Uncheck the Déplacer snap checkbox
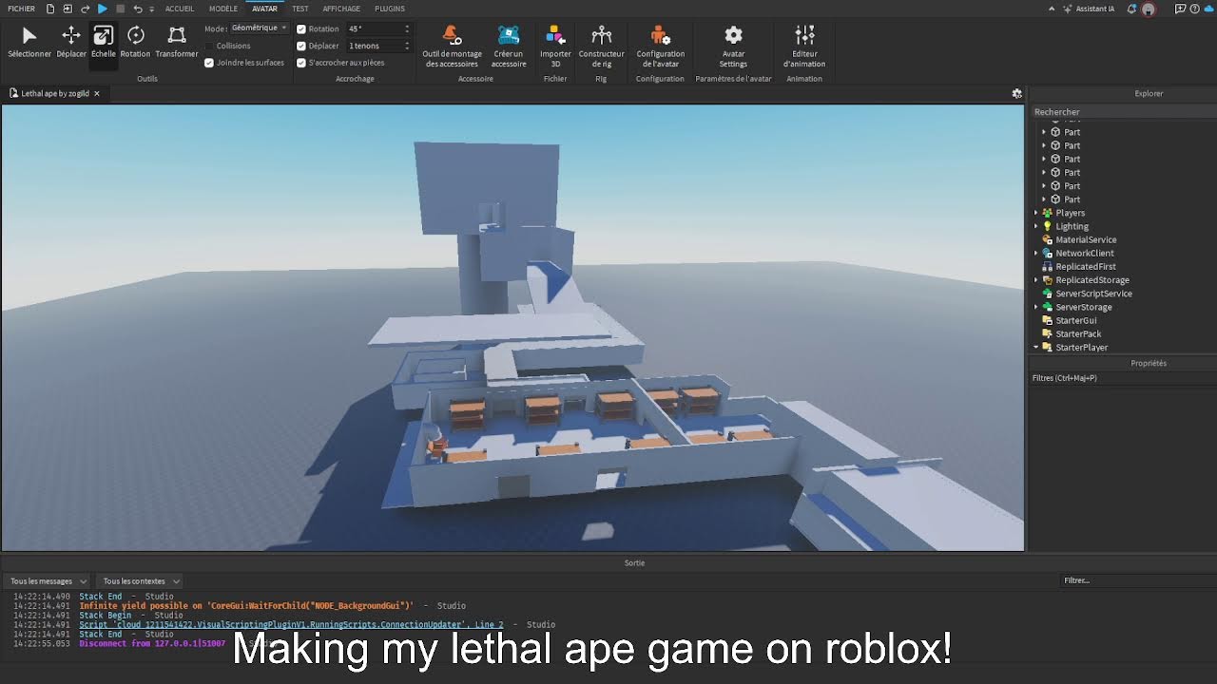The width and height of the screenshot is (1217, 684). tap(301, 46)
